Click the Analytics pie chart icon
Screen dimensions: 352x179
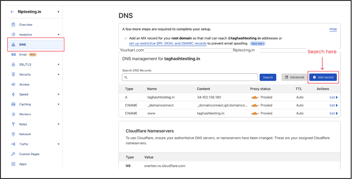click(x=13, y=35)
